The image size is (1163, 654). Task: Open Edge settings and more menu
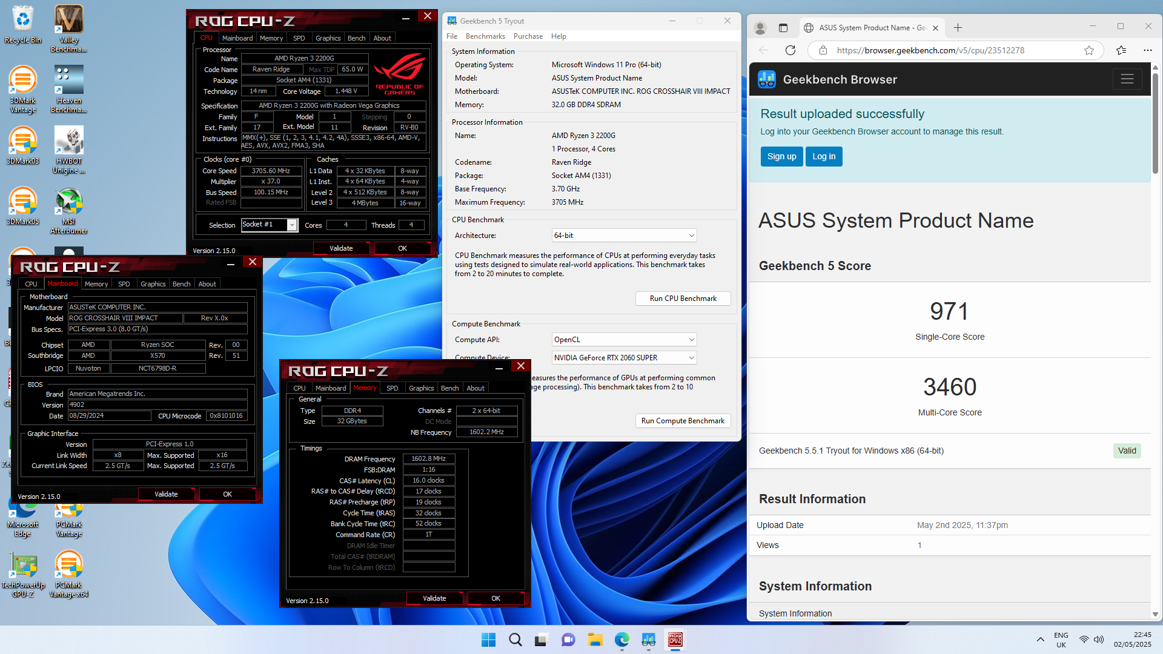coord(1147,50)
